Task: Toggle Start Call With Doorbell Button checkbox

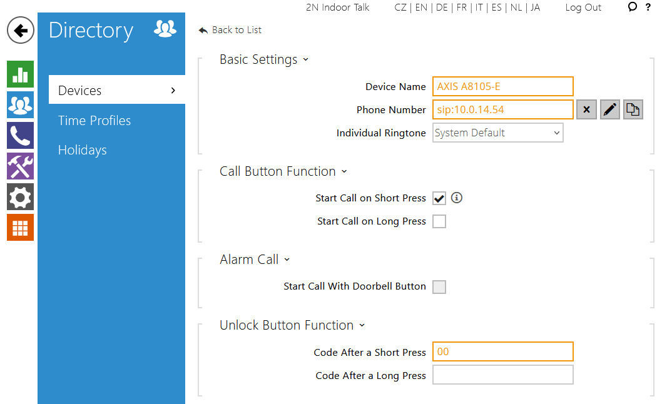Action: 439,286
